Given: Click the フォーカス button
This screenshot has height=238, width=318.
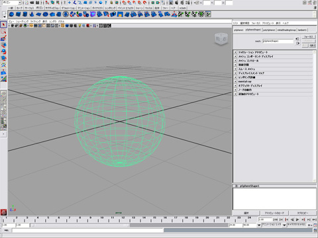Looking at the screenshot, I should click(309, 37).
